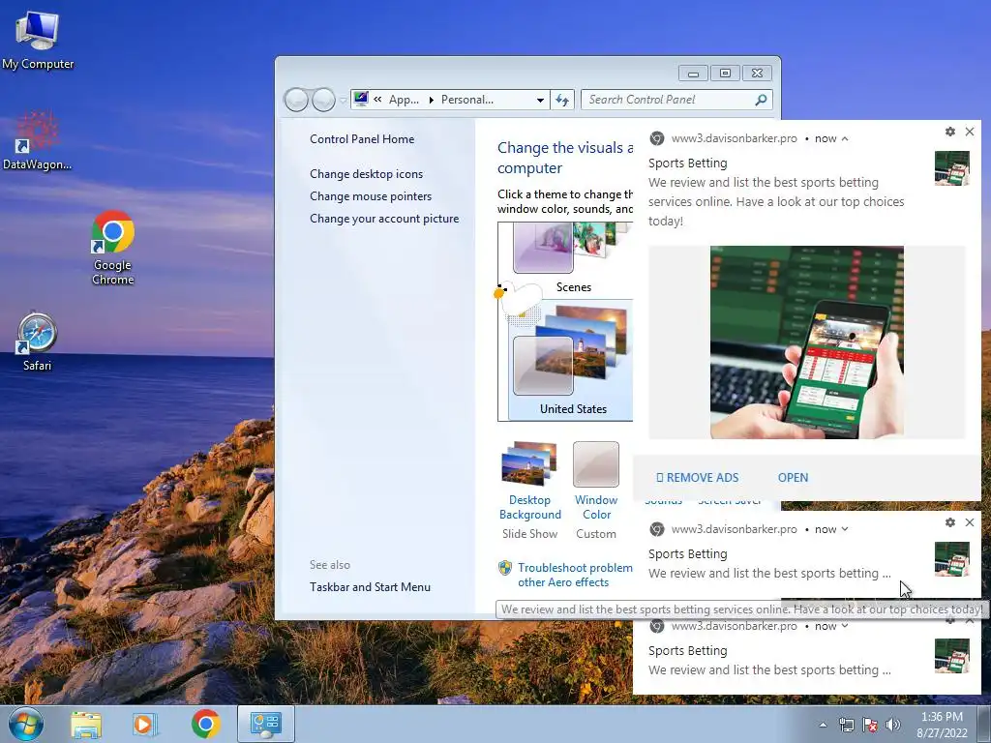Open the network status tray icon
991x743 pixels.
846,725
